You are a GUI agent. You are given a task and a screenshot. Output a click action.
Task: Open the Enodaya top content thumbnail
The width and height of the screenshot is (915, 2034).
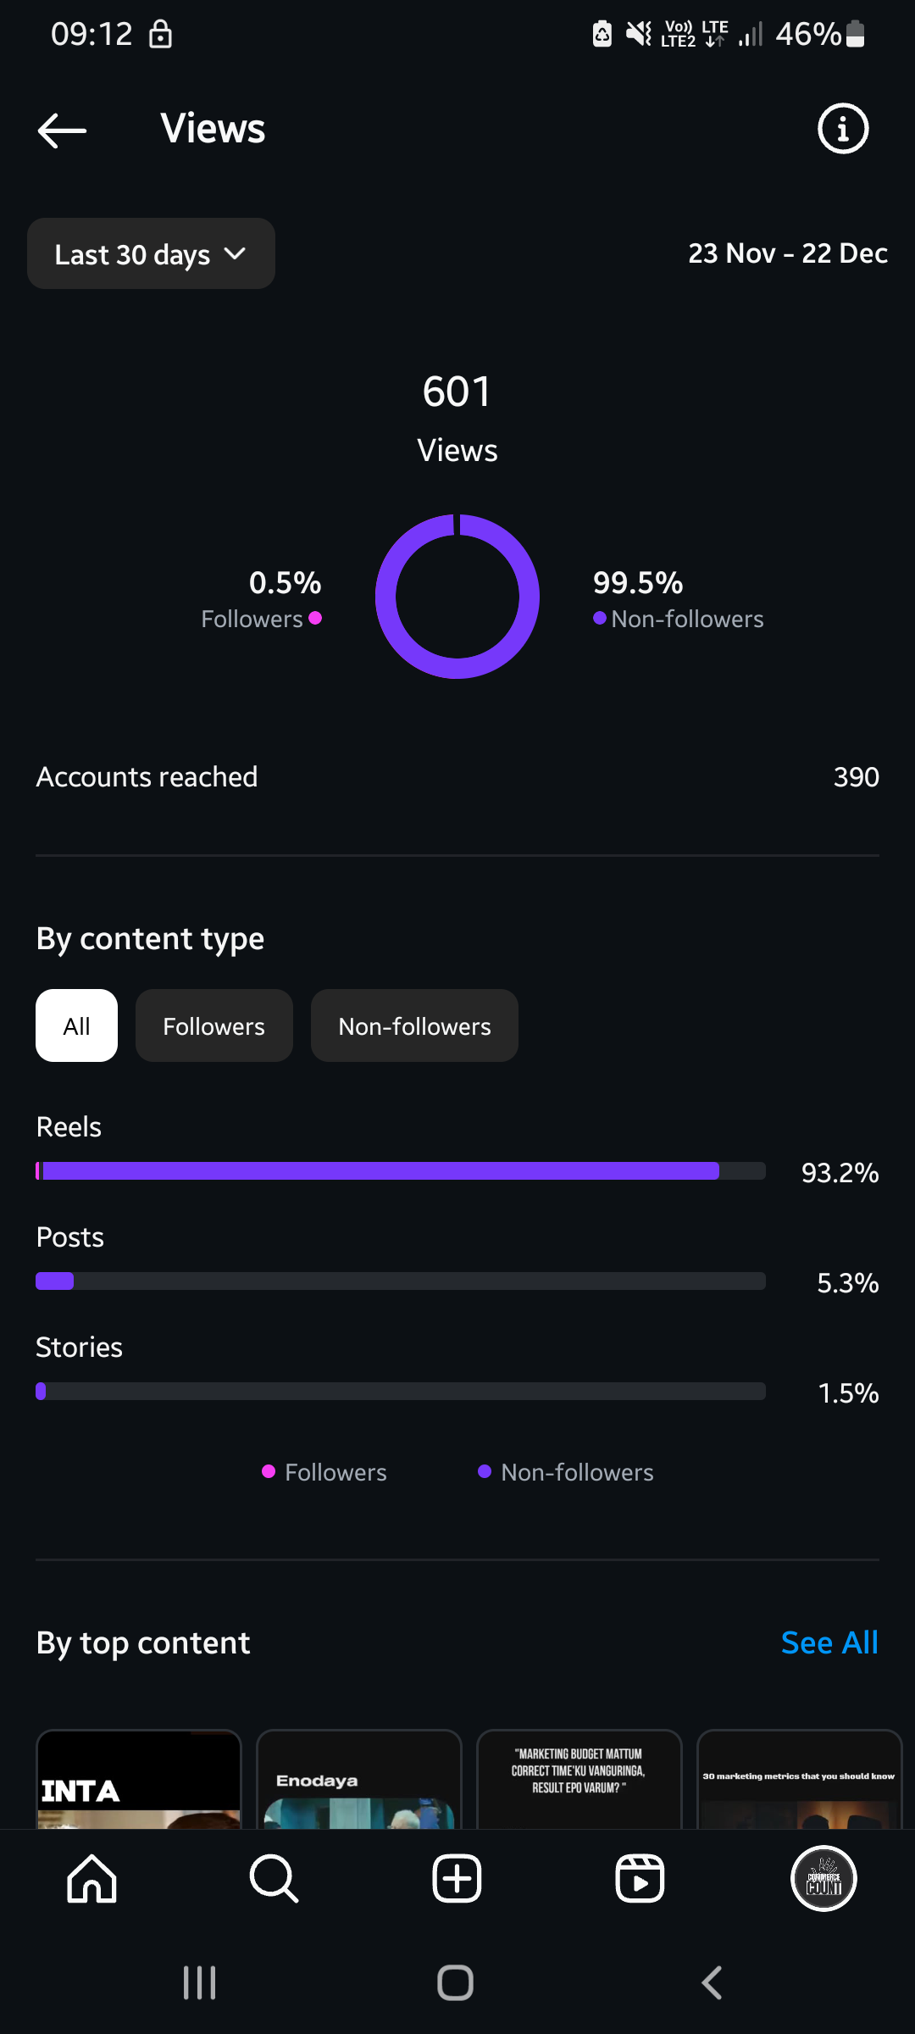point(359,1779)
